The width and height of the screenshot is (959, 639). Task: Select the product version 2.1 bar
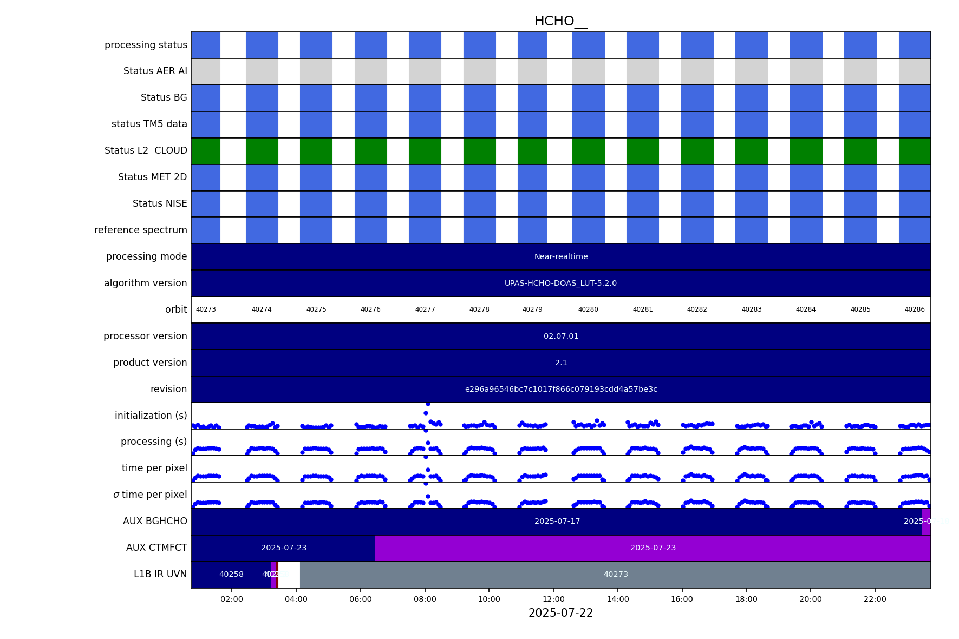click(560, 363)
